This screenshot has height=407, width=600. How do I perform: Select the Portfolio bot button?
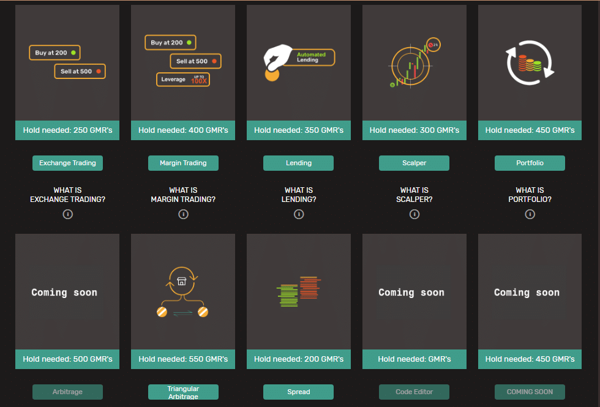point(530,163)
